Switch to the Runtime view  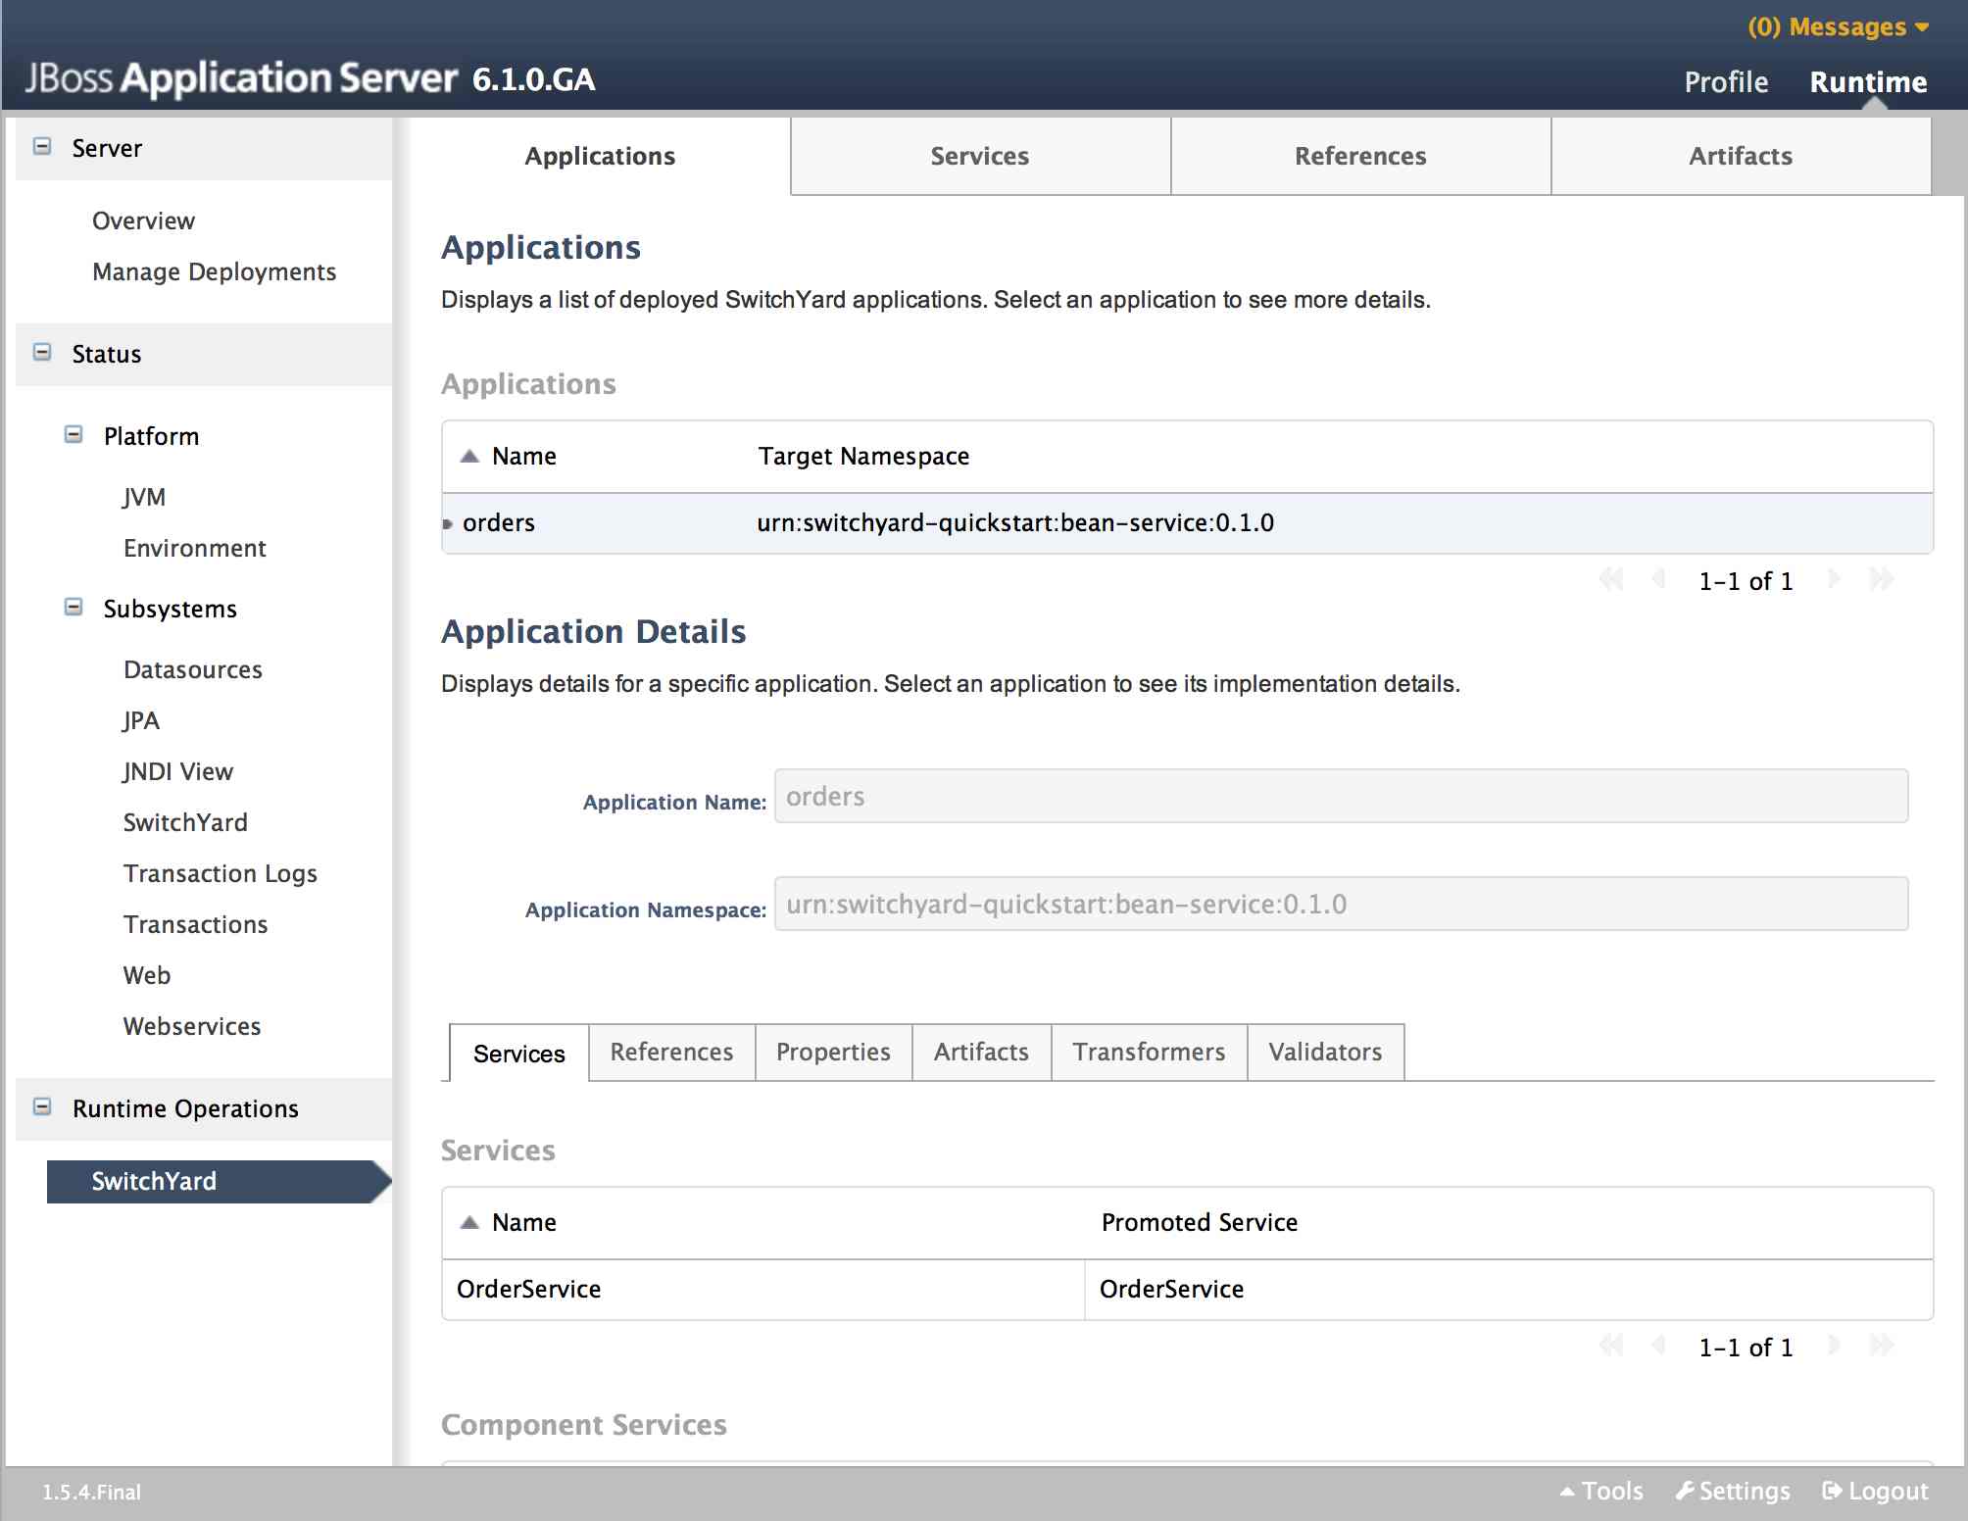(1868, 82)
